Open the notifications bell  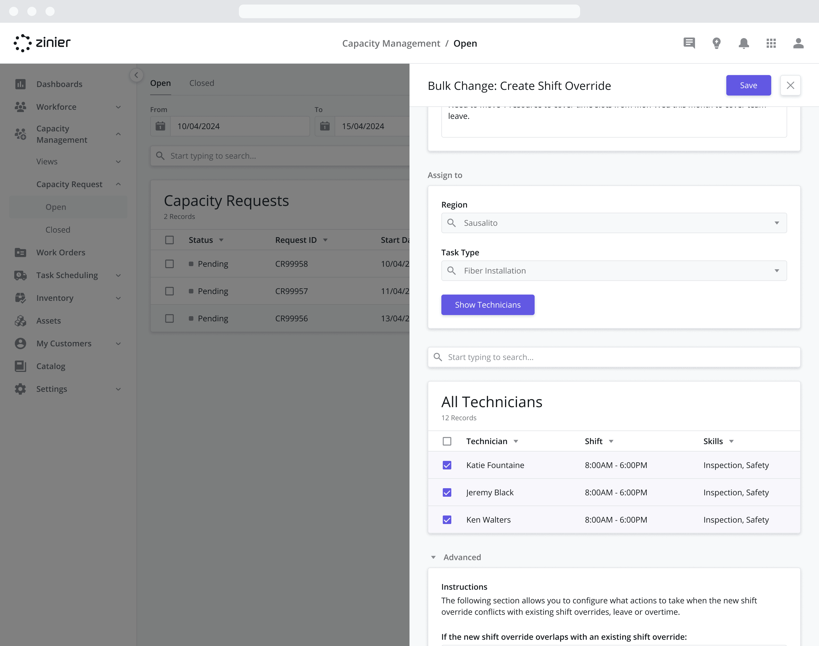[744, 43]
